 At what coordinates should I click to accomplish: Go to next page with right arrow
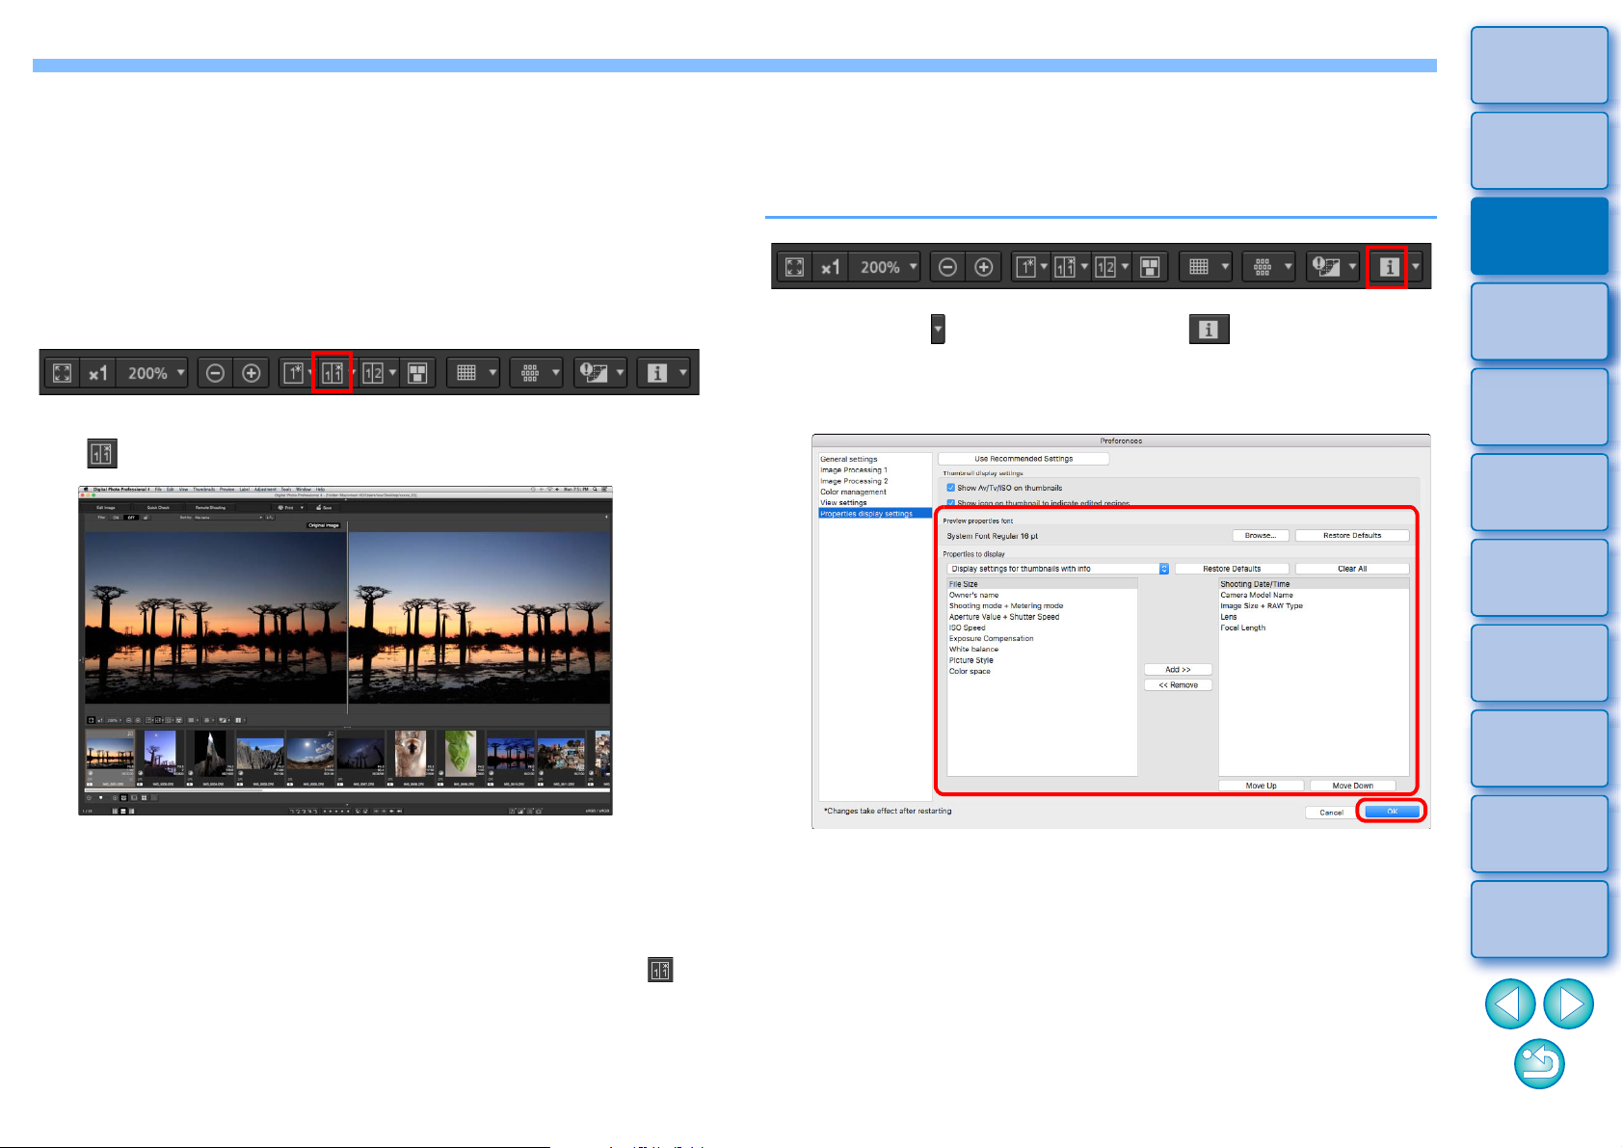point(1569,1003)
